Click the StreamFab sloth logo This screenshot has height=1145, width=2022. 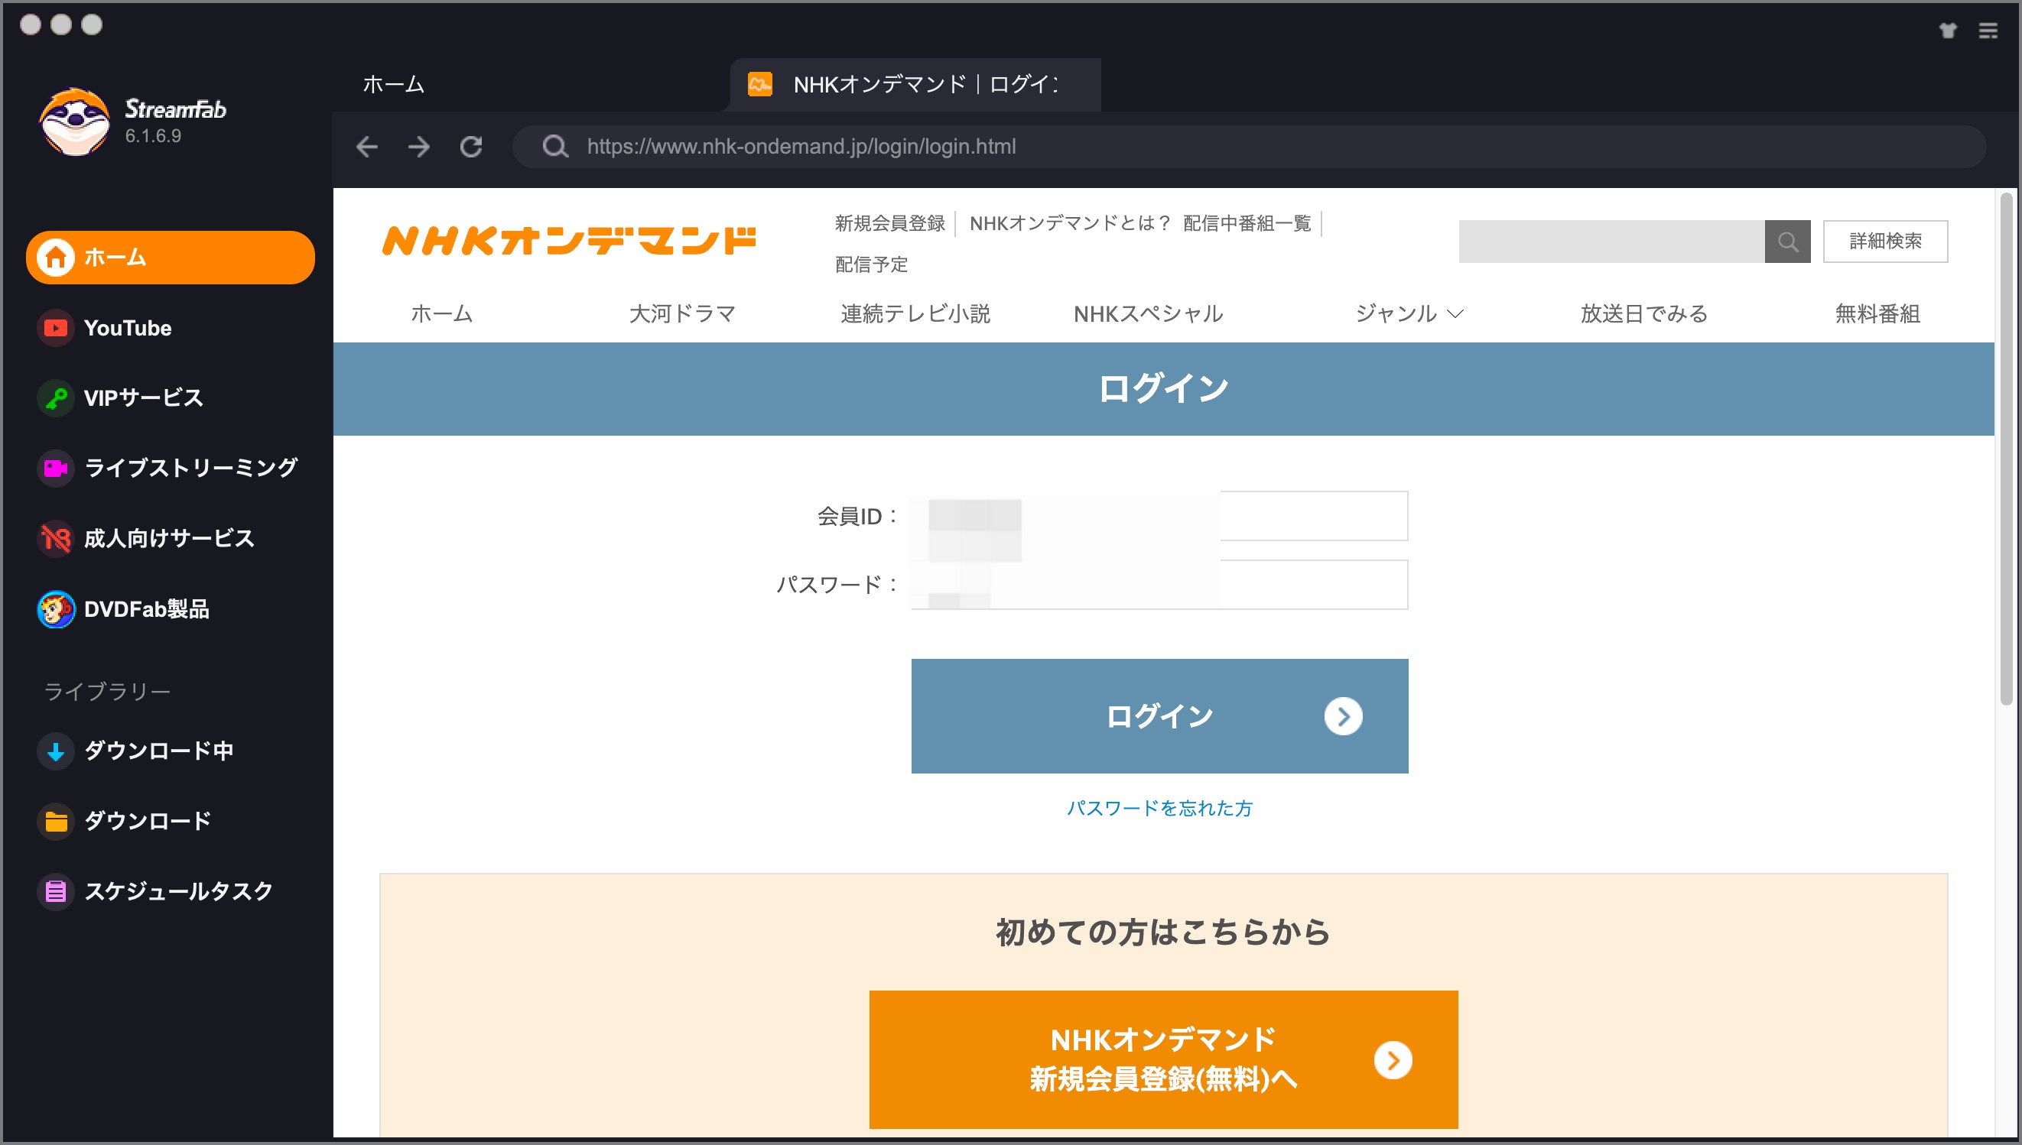[75, 122]
